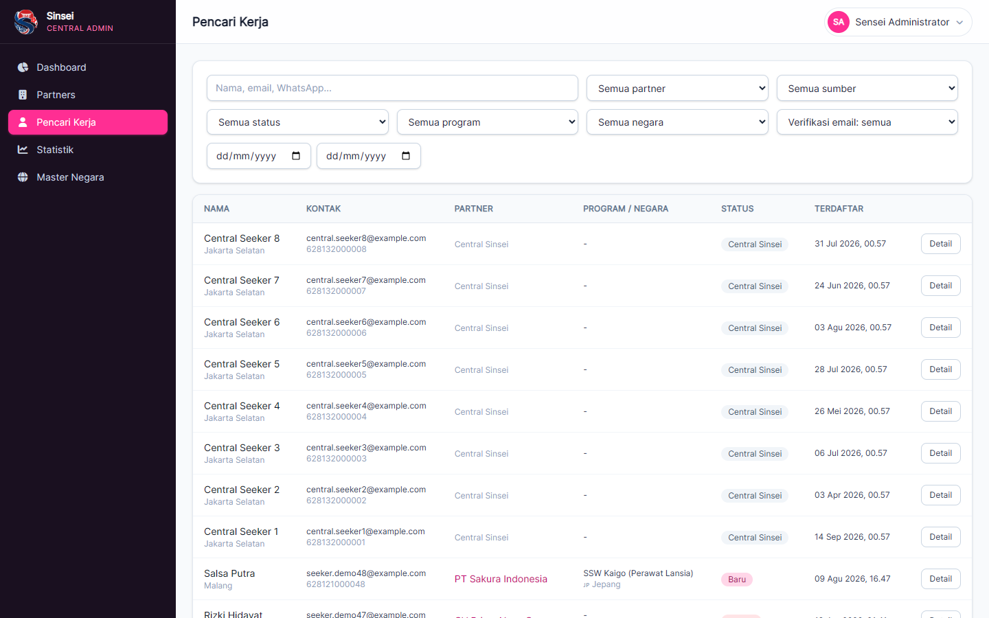Screen dimensions: 989x618
Task: Open Detail for Salsa Putra
Action: point(940,579)
